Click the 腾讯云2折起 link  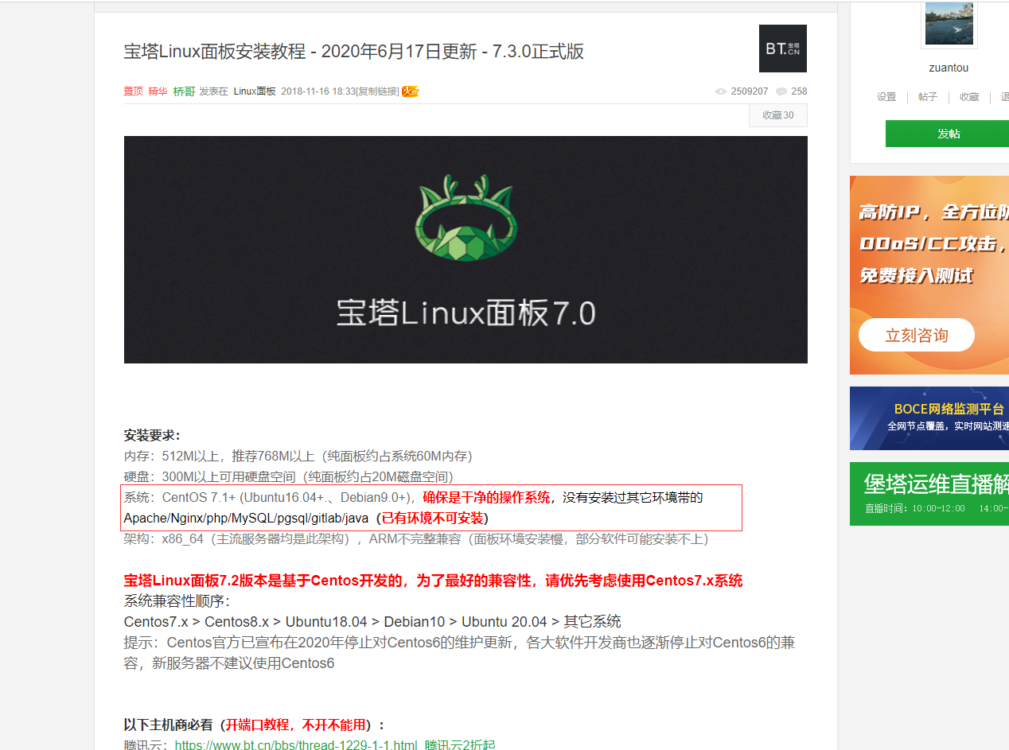[459, 745]
